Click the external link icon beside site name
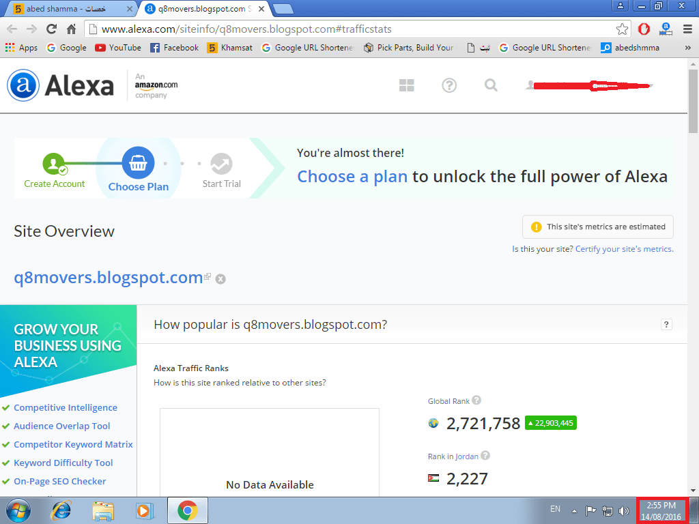The image size is (699, 524). [208, 276]
